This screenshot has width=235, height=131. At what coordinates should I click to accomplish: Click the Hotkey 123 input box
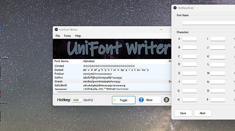77,100
